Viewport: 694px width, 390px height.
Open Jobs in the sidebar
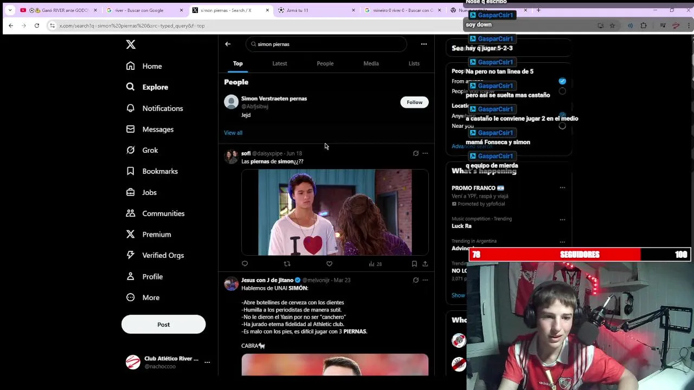coord(142,192)
